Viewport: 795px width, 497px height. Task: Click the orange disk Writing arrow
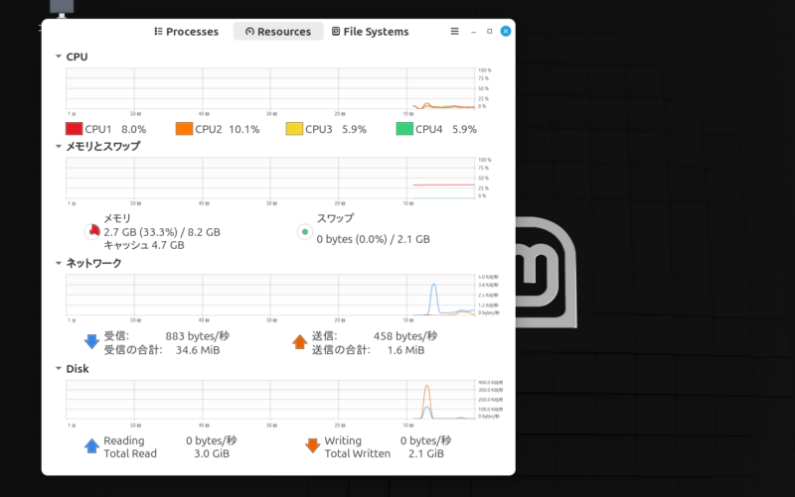point(312,446)
